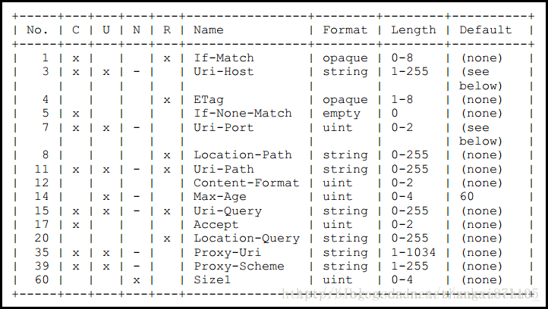Click the Proxy-Scheme option name

point(239,266)
